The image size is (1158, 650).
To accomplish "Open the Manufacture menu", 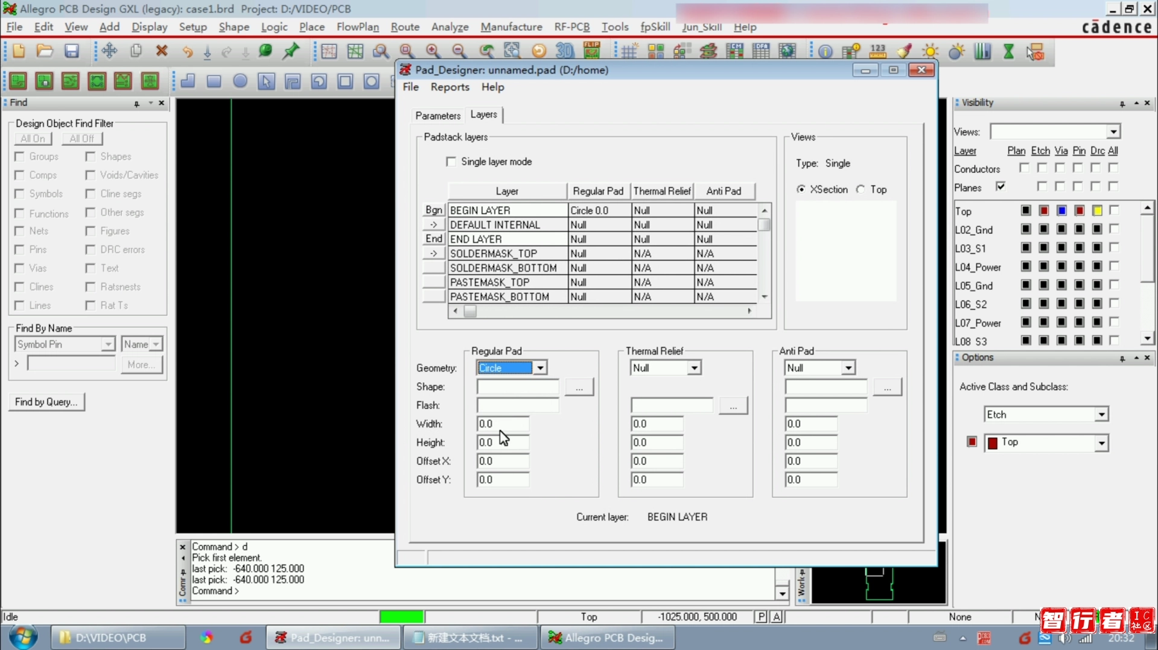I will coord(511,27).
